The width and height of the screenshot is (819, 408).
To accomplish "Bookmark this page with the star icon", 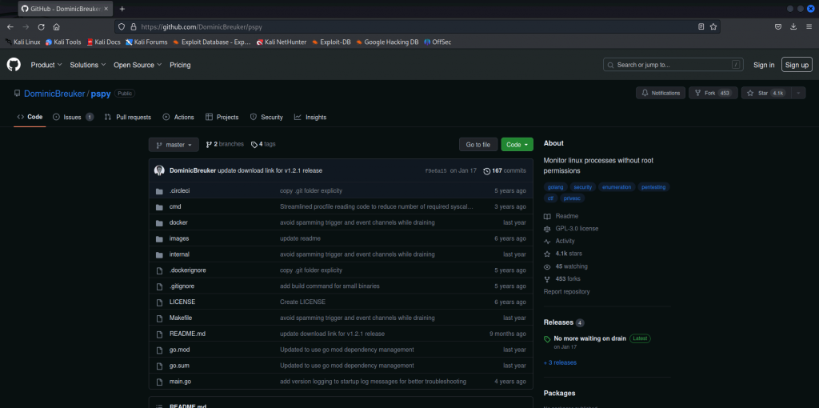I will pos(713,26).
